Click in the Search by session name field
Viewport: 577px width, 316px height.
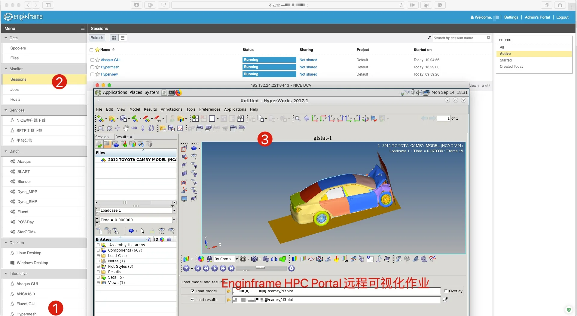pyautogui.click(x=459, y=38)
